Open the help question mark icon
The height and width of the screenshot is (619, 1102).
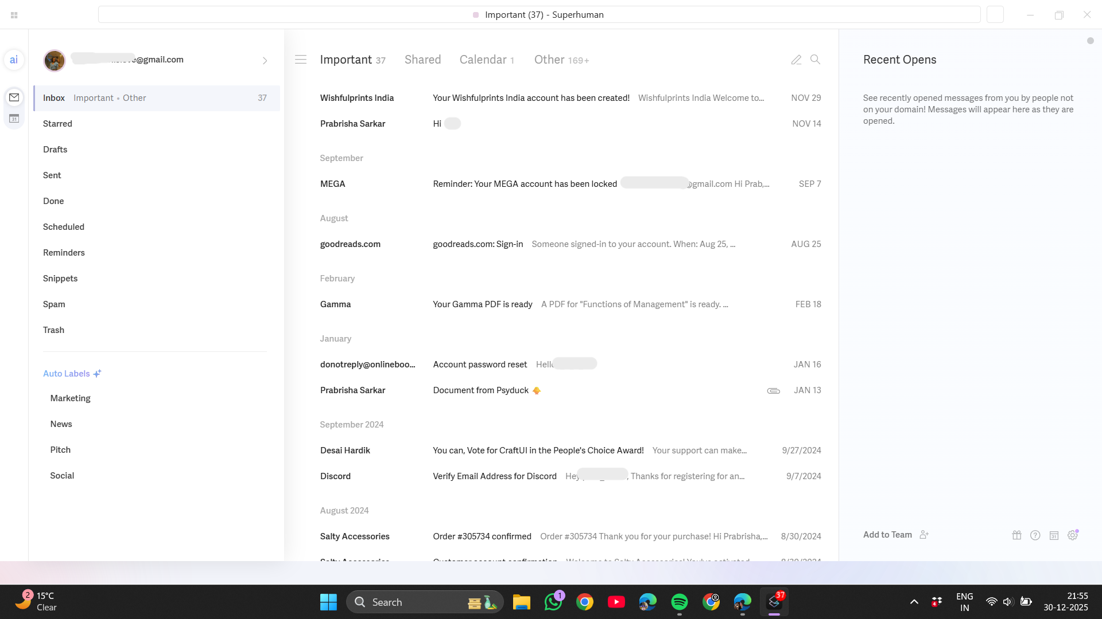point(1035,535)
